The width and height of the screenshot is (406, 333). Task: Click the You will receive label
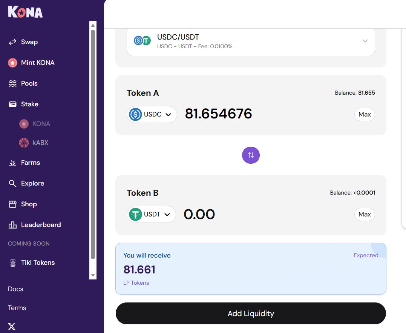147,255
